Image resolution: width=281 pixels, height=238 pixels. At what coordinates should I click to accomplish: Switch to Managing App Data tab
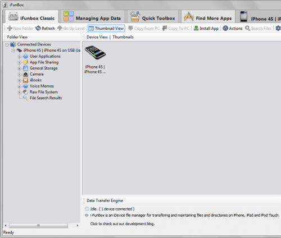tap(92, 17)
